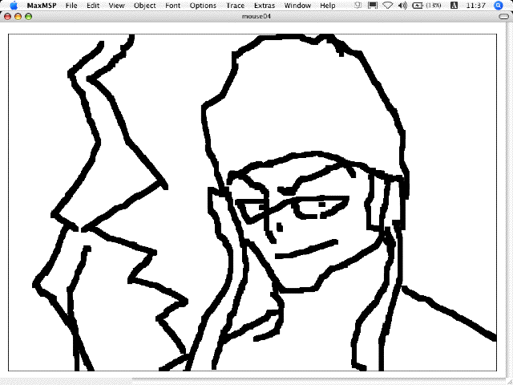The image size is (513, 385).
Task: Open the Help menu
Action: tap(328, 6)
